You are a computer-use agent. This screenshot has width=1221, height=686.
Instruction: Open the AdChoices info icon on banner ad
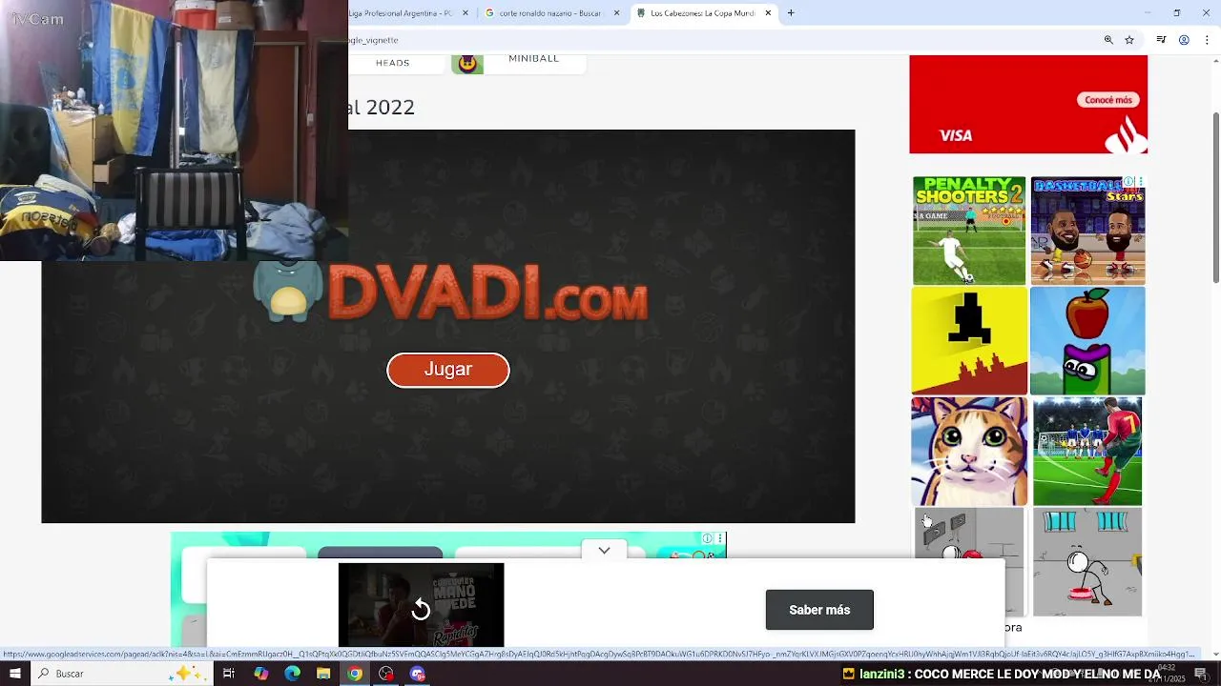click(x=708, y=538)
